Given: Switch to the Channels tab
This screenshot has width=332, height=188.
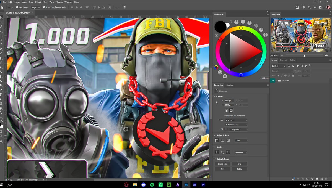Looking at the screenshot, I should coord(283,60).
